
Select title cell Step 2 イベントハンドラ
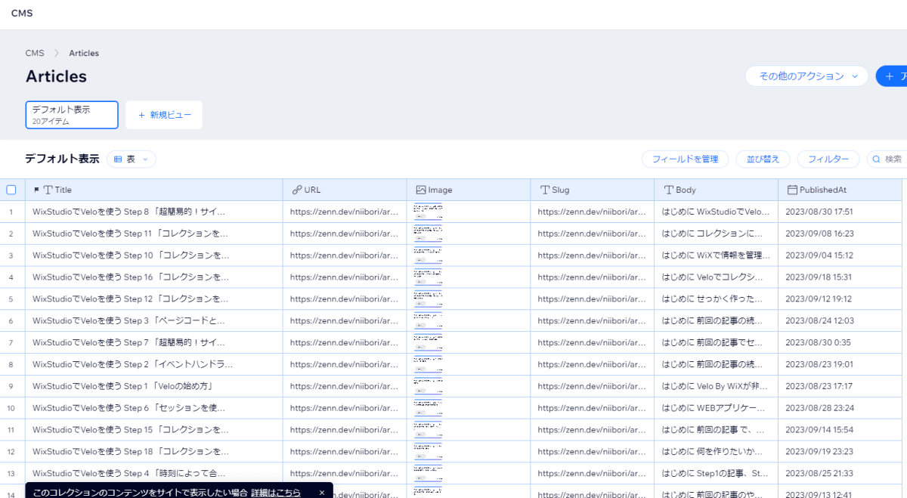(x=154, y=364)
